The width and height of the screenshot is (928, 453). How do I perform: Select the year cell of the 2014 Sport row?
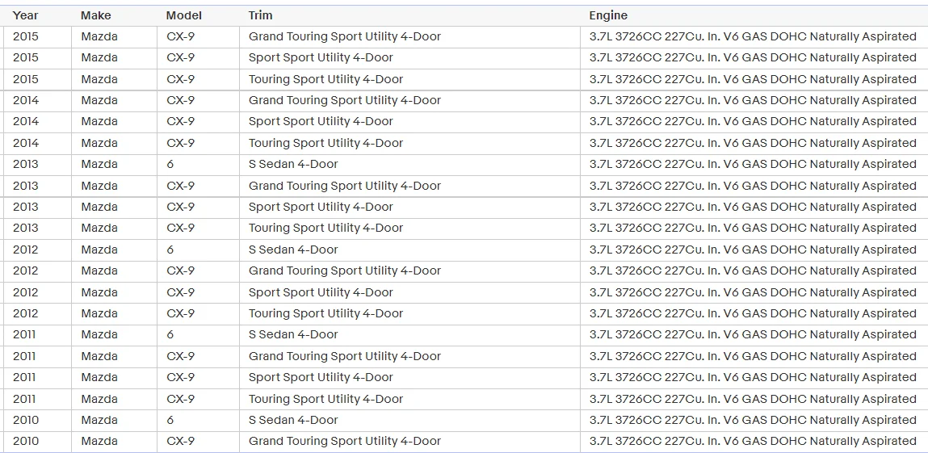[26, 121]
